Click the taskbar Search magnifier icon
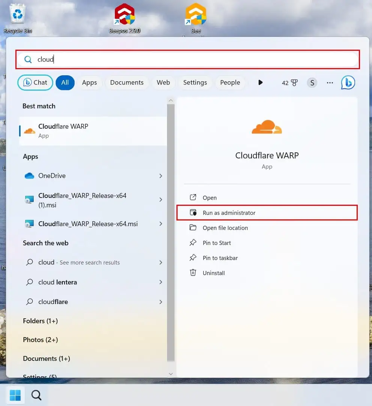The height and width of the screenshot is (406, 372). (x=36, y=395)
